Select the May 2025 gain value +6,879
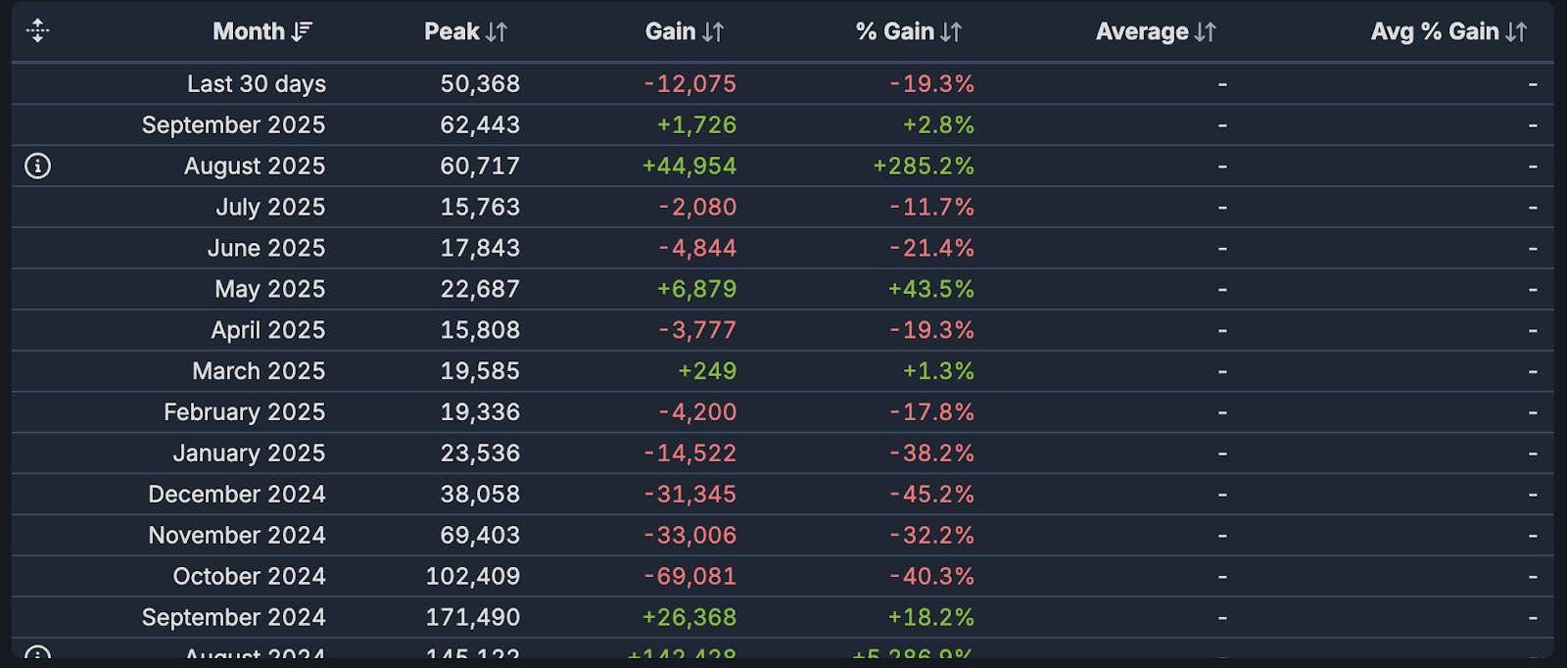Screen dimensions: 1567x668 point(696,290)
